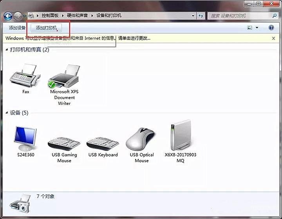Collapse the 设备 (5) group
This screenshot has height=219, width=282.
(x=7, y=113)
